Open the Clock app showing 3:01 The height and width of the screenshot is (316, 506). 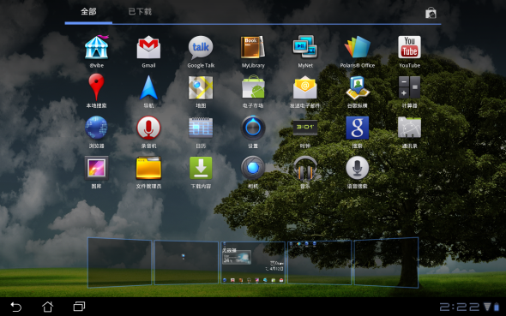[305, 128]
